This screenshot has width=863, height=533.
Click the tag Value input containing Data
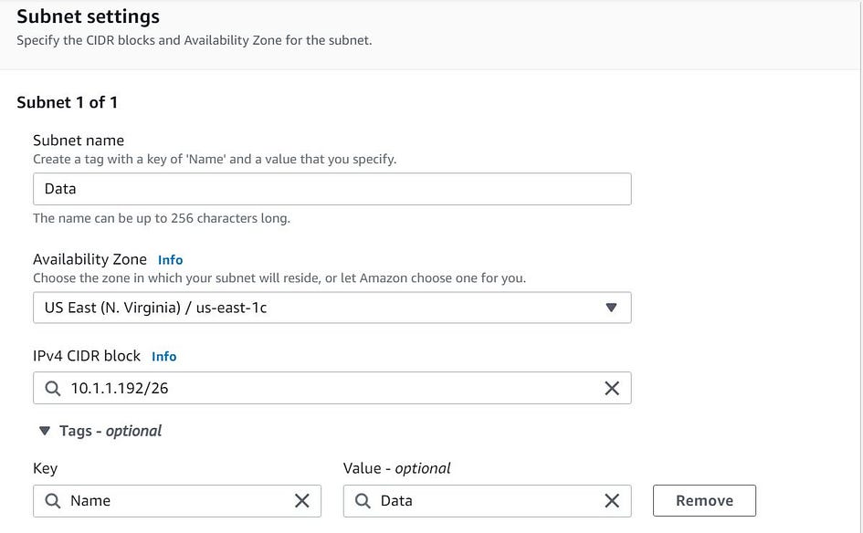point(484,500)
